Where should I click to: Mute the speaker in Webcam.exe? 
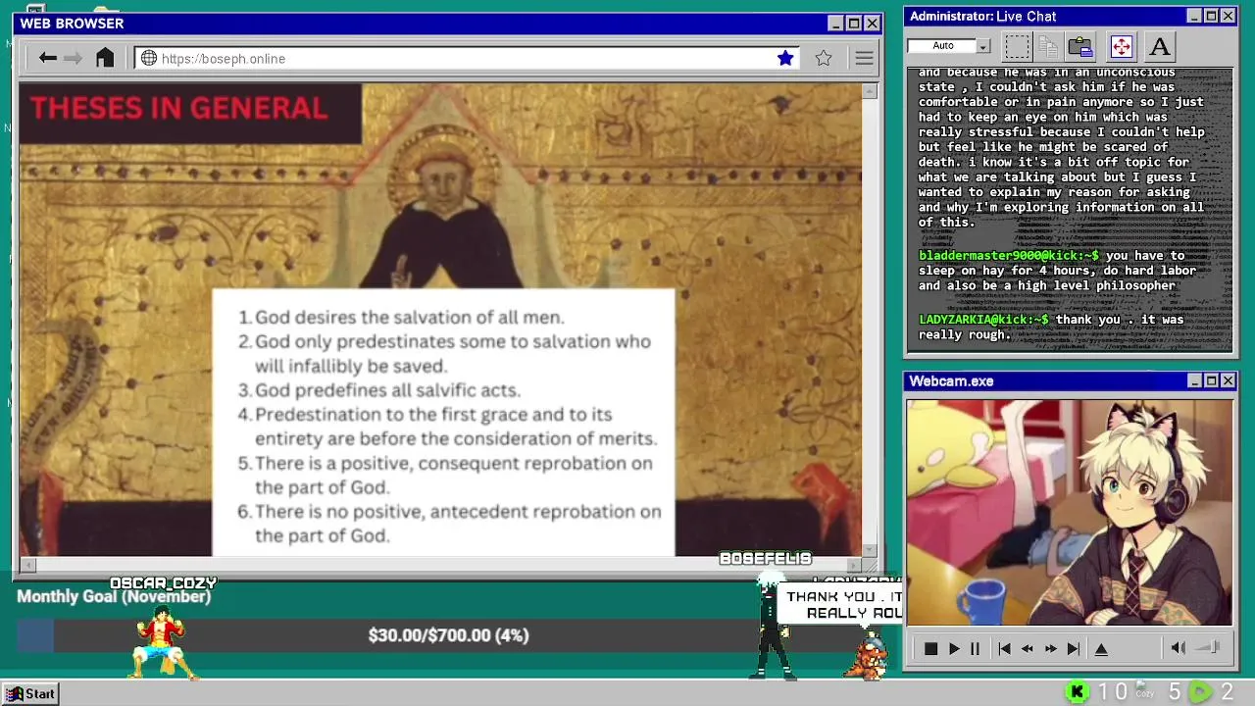click(x=1179, y=648)
